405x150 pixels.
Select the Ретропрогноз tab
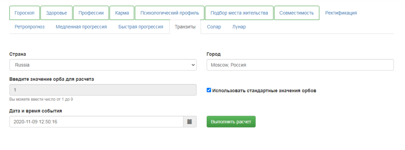pos(30,27)
